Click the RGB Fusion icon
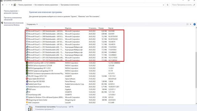Viewport: 197px width, 111px height. (x=27, y=89)
